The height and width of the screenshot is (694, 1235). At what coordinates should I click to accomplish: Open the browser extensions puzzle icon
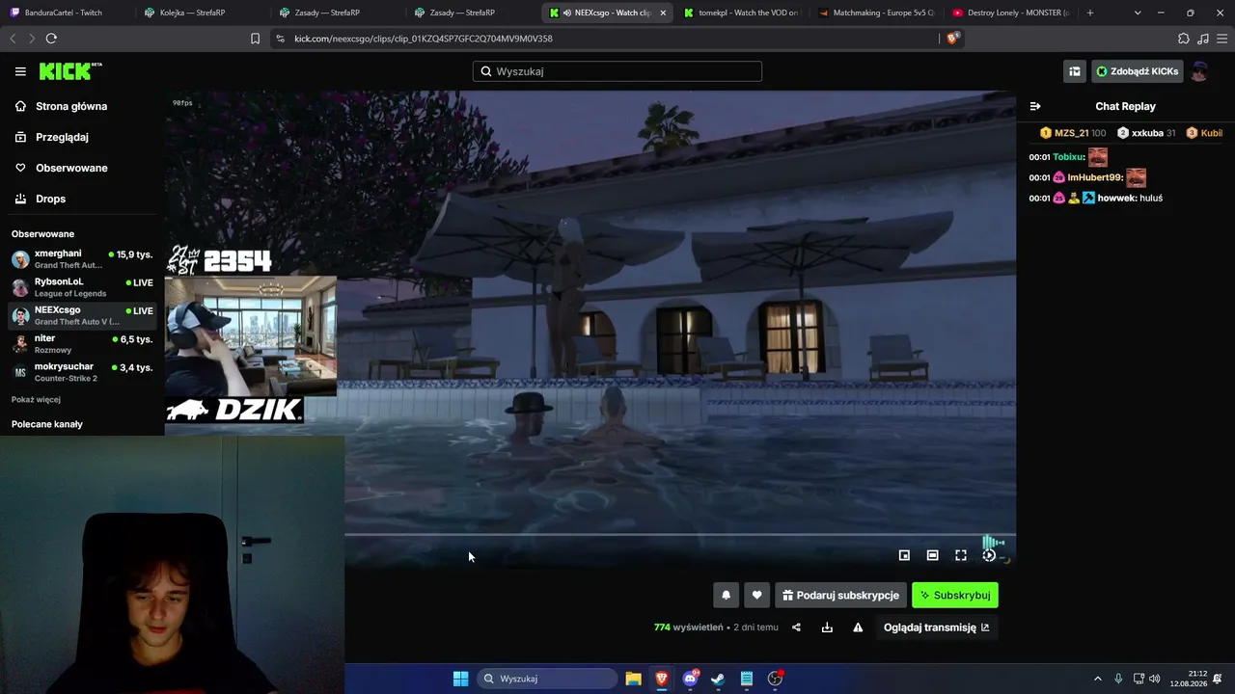[x=1184, y=39]
